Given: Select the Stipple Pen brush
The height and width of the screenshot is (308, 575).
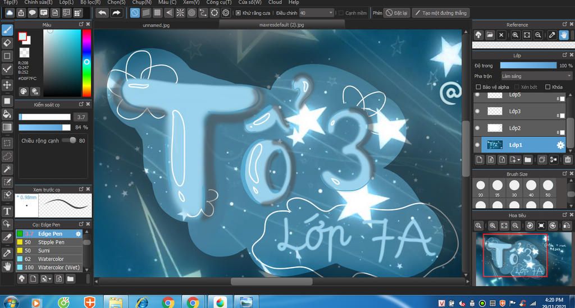Looking at the screenshot, I should [x=49, y=242].
